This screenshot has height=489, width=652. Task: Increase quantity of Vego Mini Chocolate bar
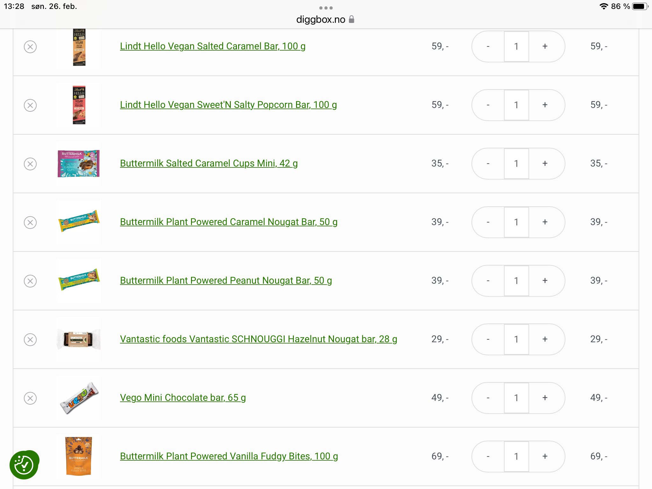point(545,398)
